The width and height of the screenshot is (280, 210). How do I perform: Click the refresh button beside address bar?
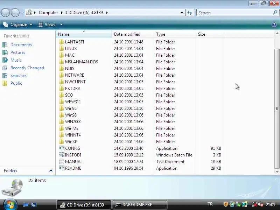pos(189,13)
